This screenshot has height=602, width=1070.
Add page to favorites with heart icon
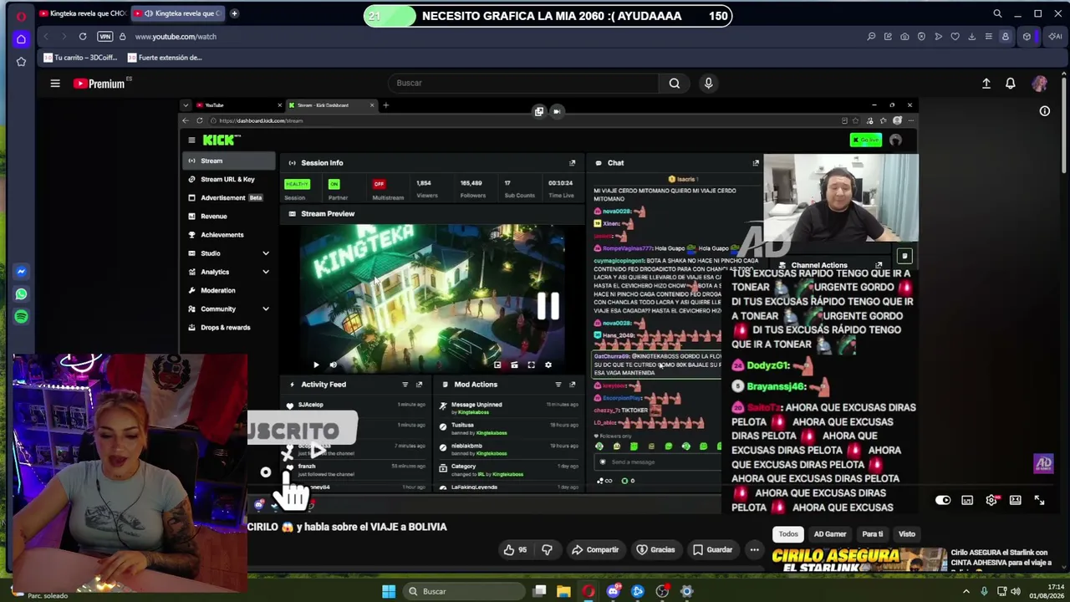[955, 37]
